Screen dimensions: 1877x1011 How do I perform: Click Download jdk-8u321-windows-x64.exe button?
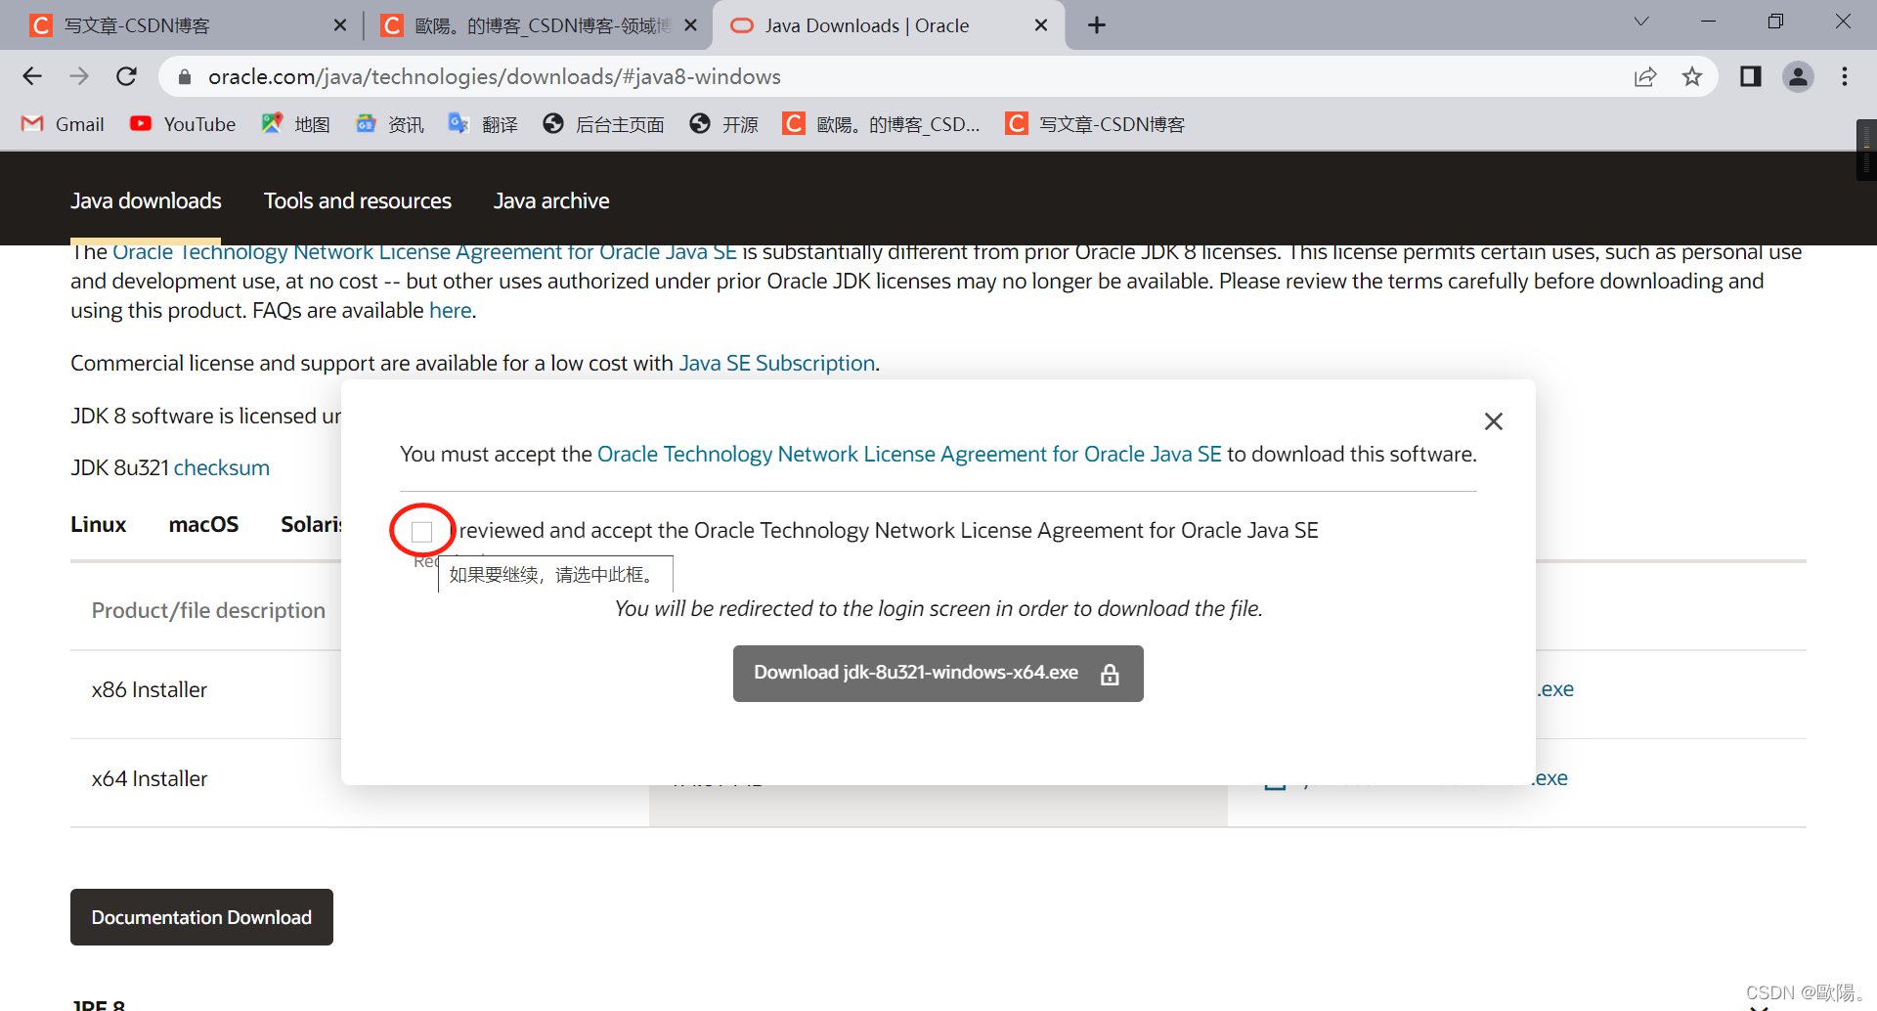click(x=938, y=673)
